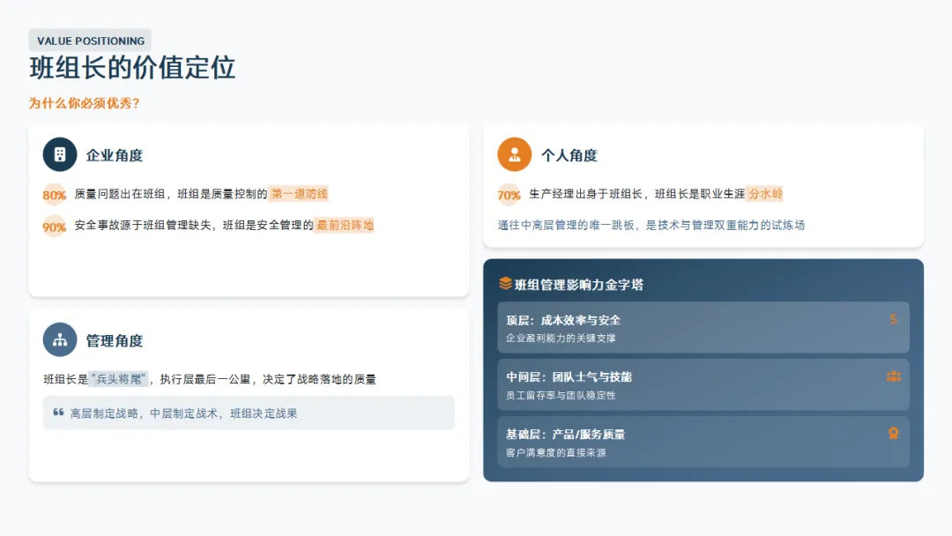
Task: Click the heading 班组管理影响力金字塔
Action: (578, 284)
